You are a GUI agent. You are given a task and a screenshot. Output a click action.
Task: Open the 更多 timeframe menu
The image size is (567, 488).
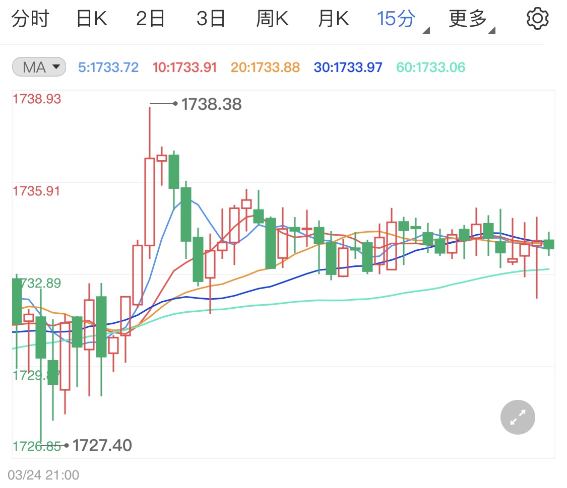[x=468, y=19]
